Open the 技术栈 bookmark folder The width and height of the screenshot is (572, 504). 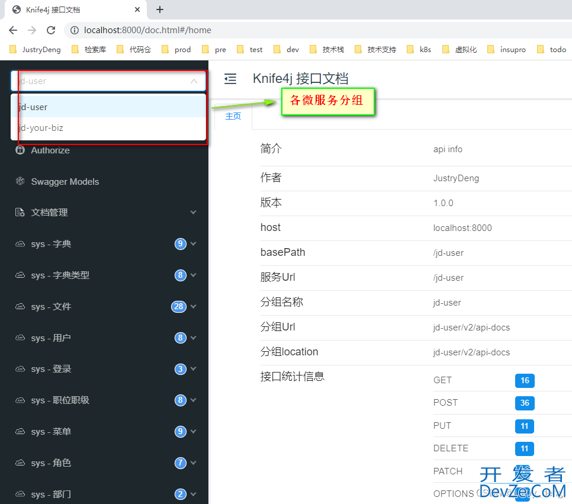(x=327, y=50)
